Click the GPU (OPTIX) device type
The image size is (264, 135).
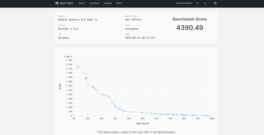(133, 20)
